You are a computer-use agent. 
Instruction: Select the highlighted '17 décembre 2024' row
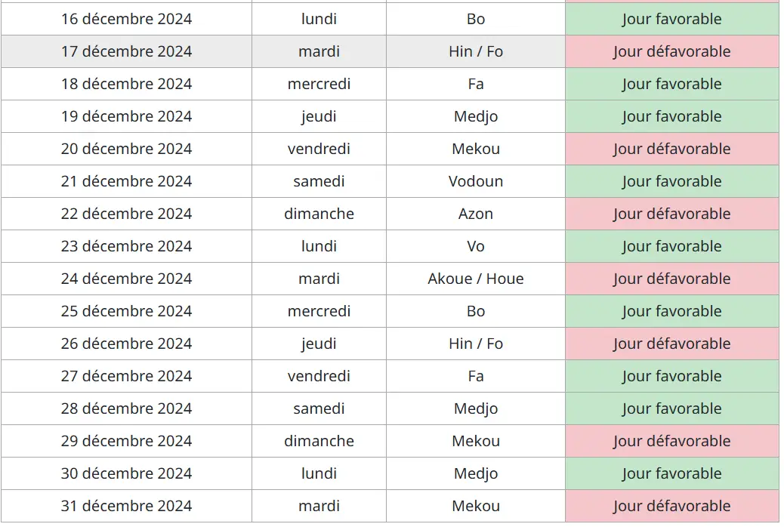click(x=126, y=51)
